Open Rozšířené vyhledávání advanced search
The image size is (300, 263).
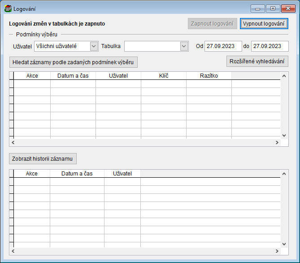click(257, 61)
